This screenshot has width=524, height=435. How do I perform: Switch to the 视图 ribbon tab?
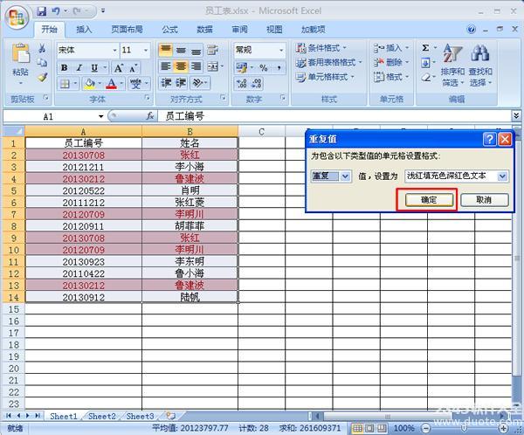(x=274, y=30)
